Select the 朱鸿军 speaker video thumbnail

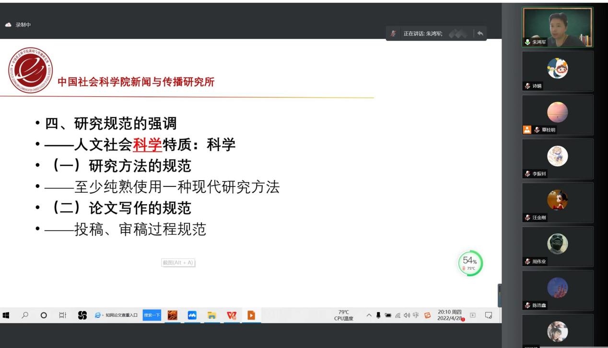pos(557,27)
